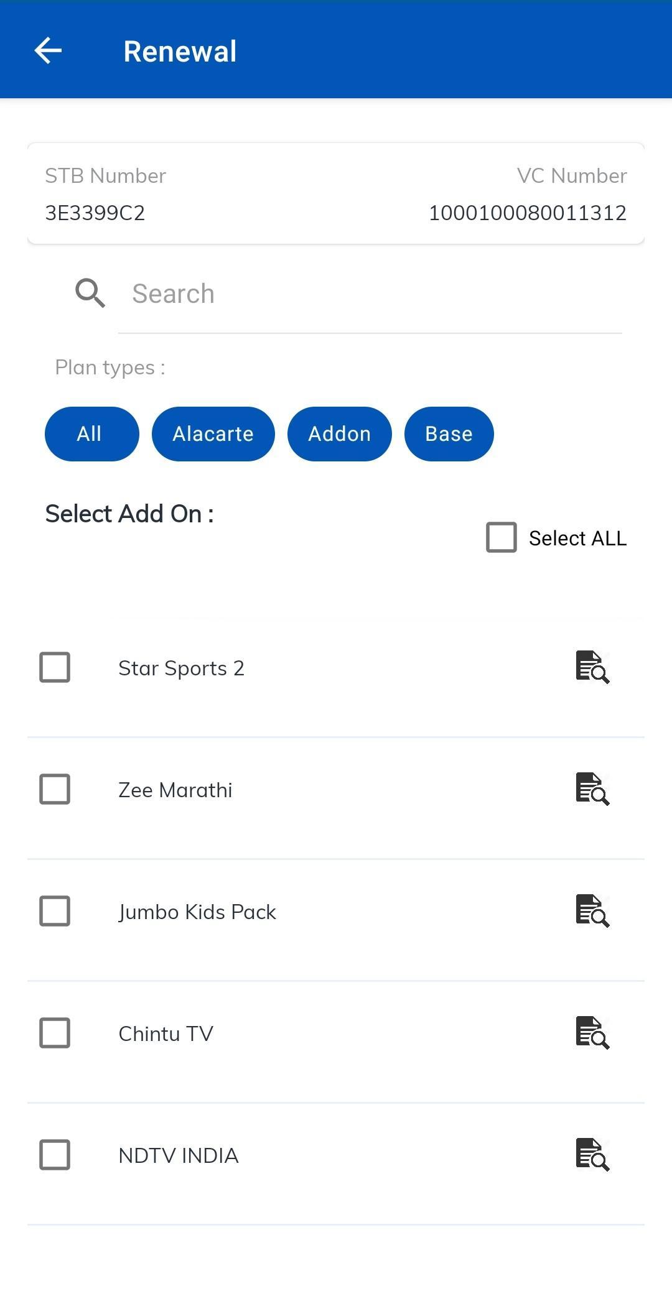Image resolution: width=672 pixels, height=1304 pixels.
Task: Open details icon for Zee Marathi
Action: click(592, 789)
